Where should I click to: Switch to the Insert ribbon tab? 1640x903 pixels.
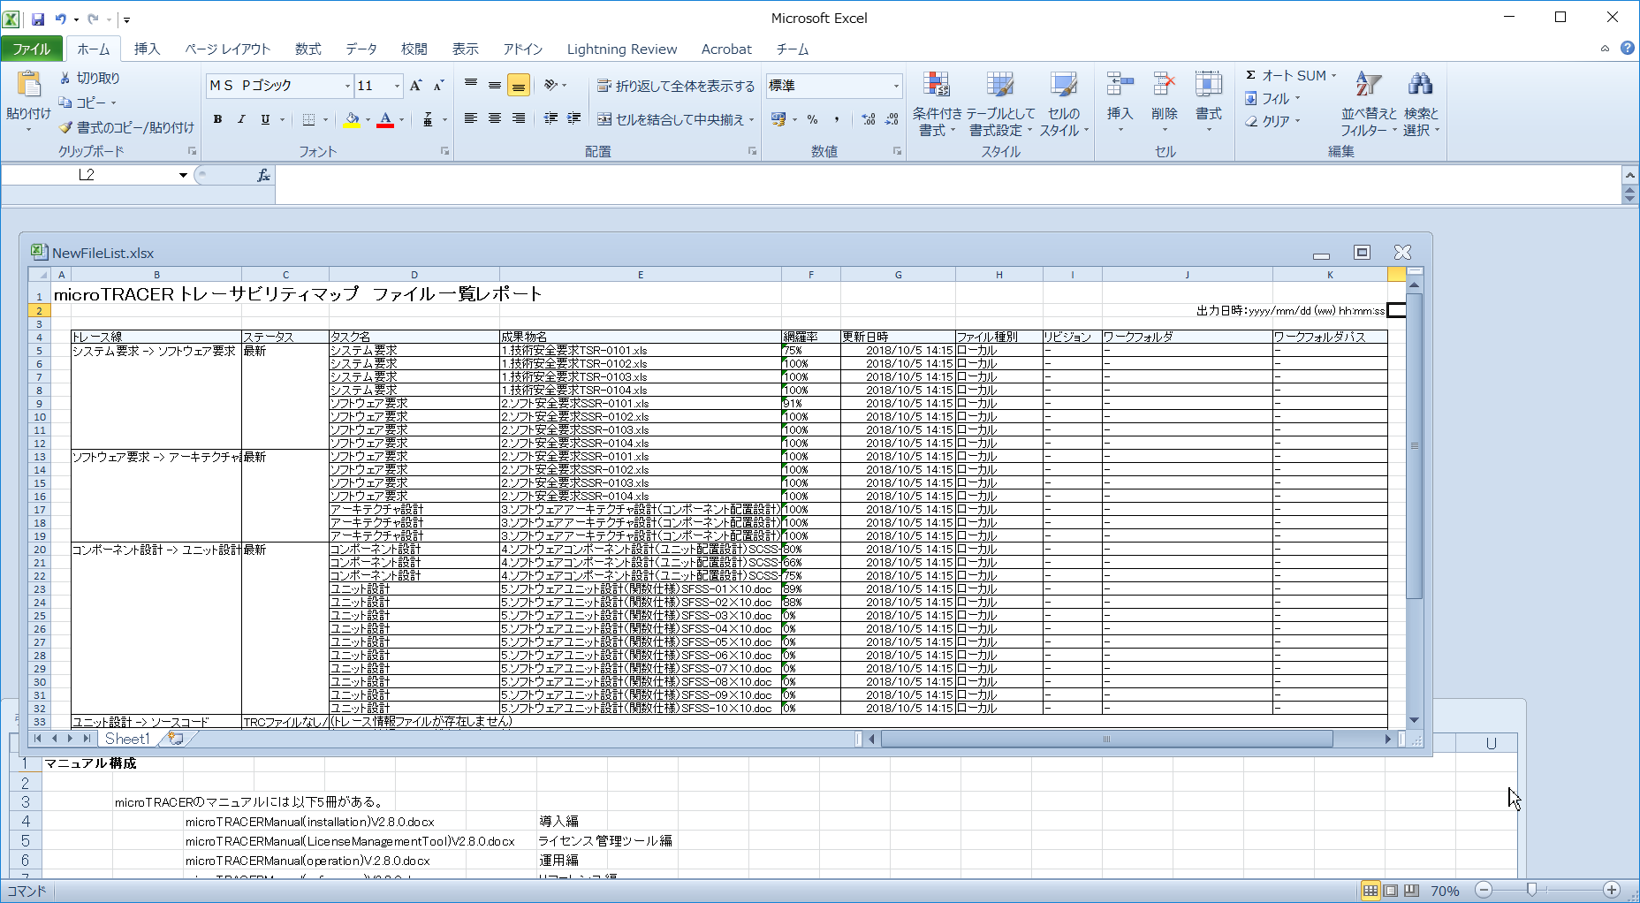pyautogui.click(x=147, y=49)
